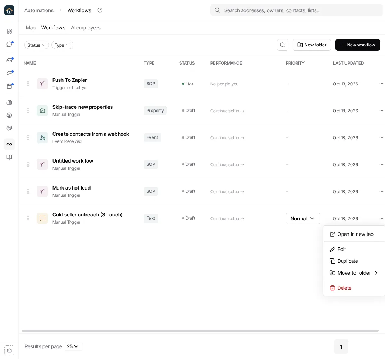
Task: Open the book icon in the sidebar
Action: [9, 157]
